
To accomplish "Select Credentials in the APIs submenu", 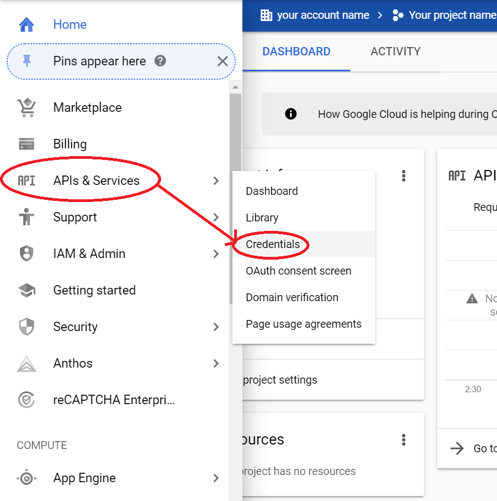I will [x=273, y=244].
